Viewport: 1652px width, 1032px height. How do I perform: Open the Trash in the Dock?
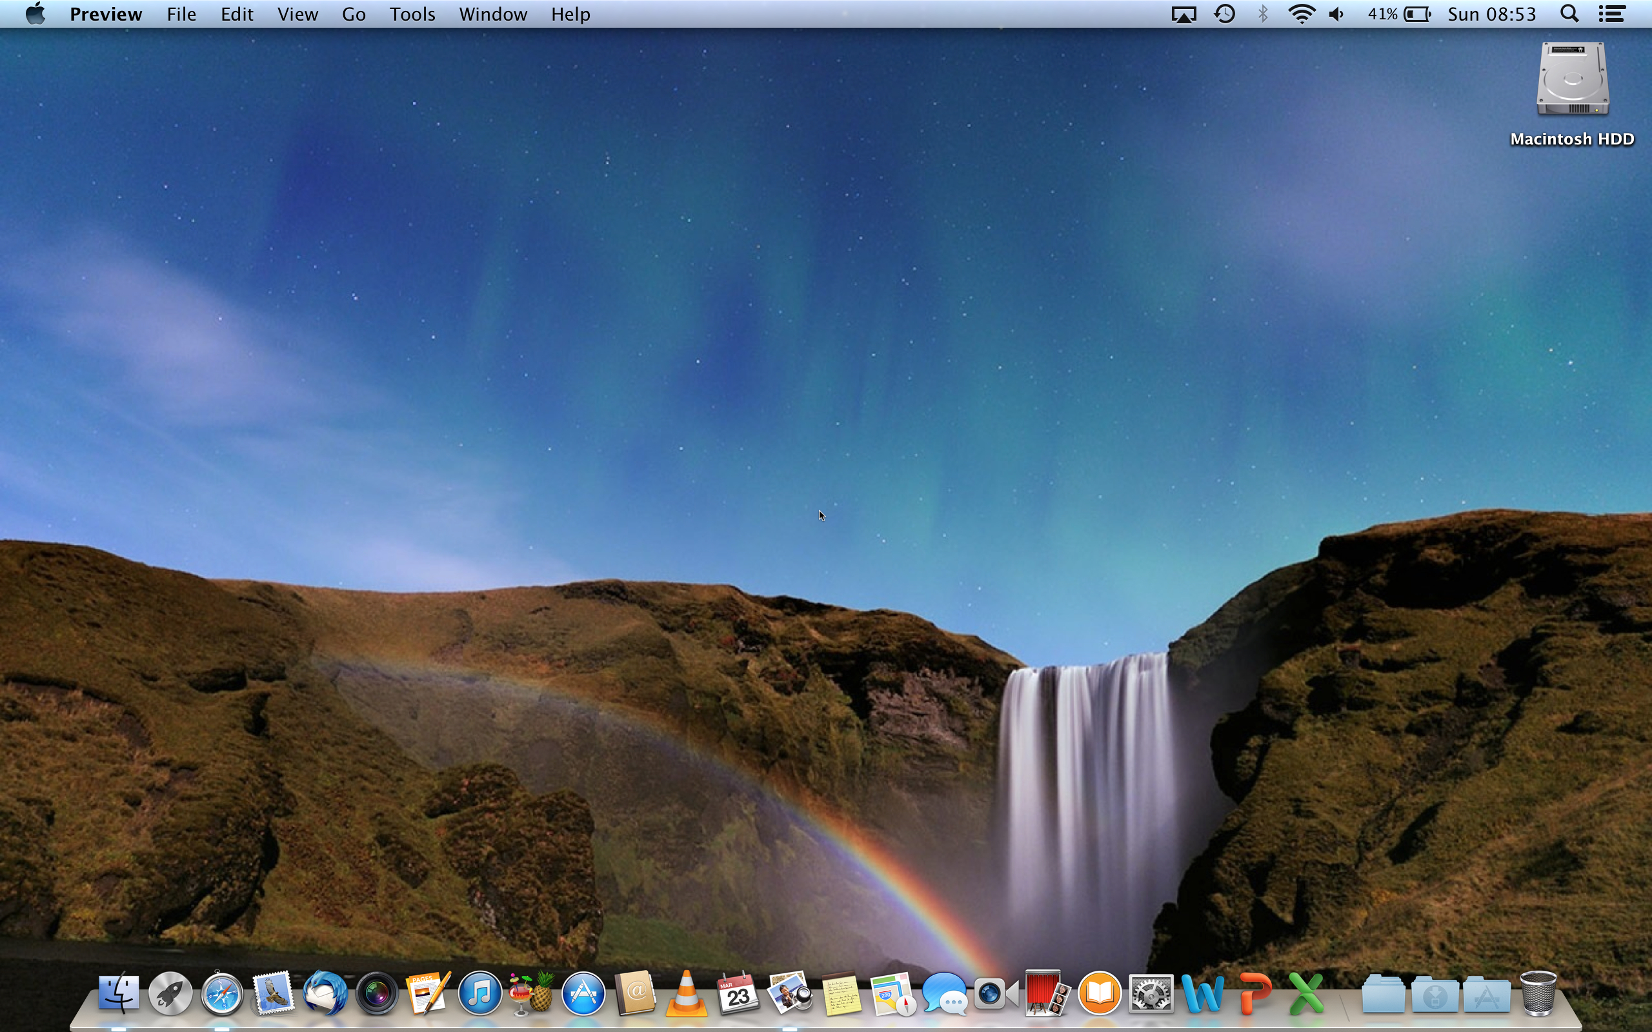coord(1538,993)
